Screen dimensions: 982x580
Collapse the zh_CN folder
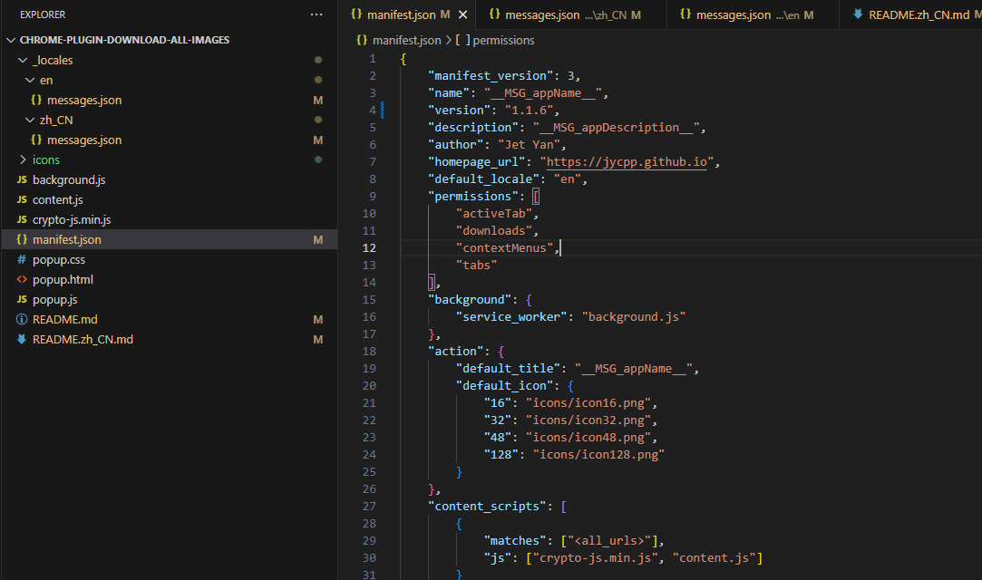pos(30,121)
